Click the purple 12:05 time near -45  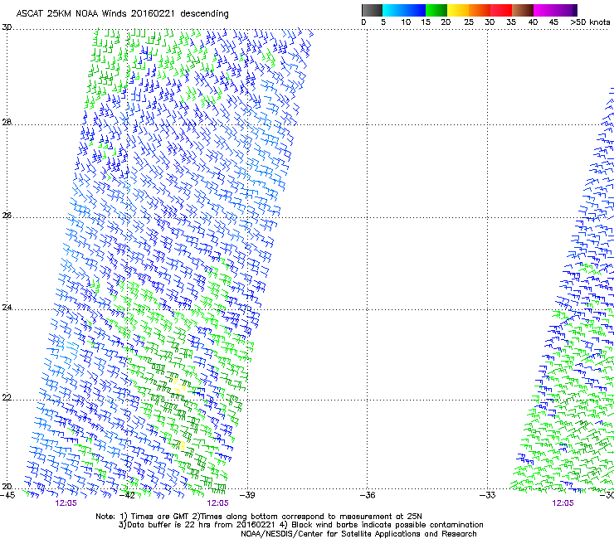point(66,503)
